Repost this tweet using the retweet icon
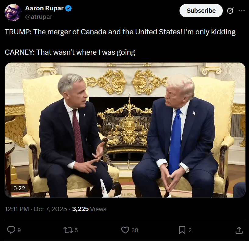The image size is (249, 241). 68,230
